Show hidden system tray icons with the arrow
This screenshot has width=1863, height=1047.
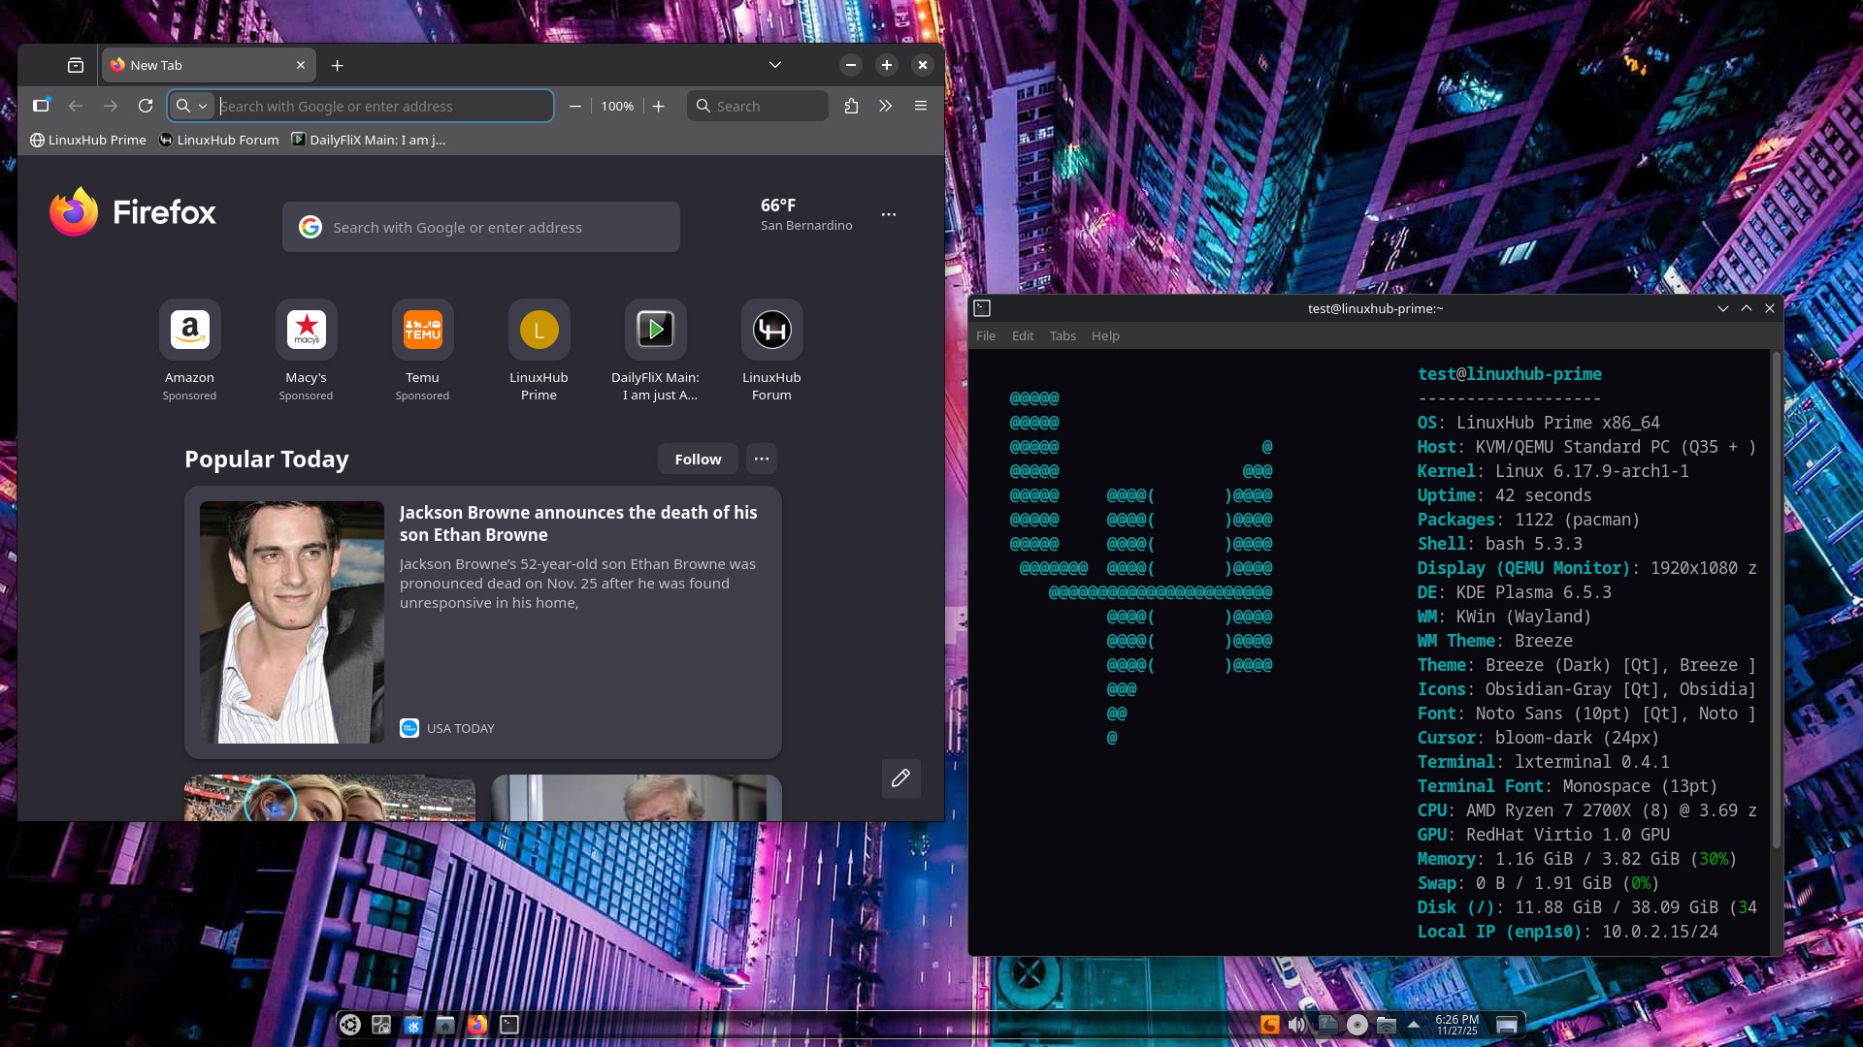[1414, 1024]
